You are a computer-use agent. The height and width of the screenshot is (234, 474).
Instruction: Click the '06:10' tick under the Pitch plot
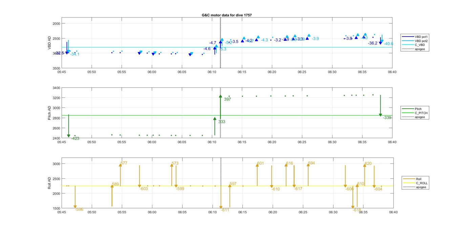[x=212, y=142]
